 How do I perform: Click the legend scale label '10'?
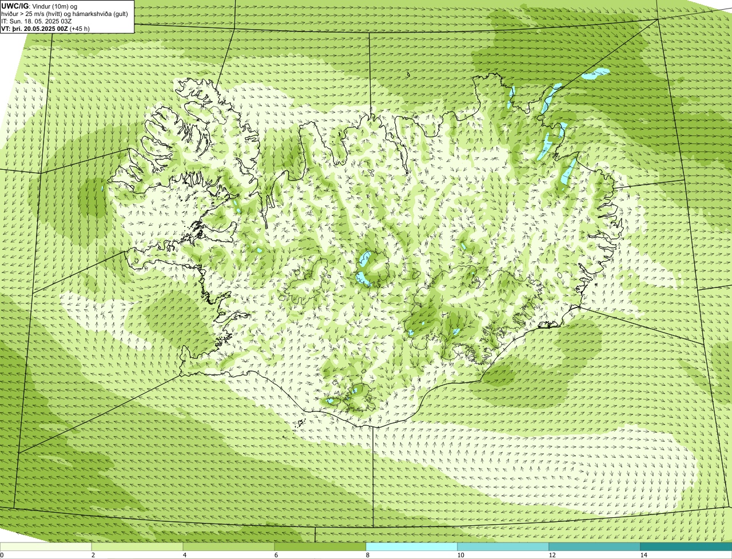[x=460, y=555]
